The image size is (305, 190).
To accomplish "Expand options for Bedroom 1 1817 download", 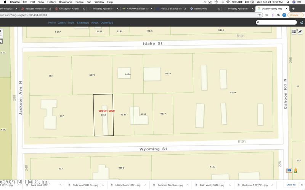I will click(x=272, y=185).
